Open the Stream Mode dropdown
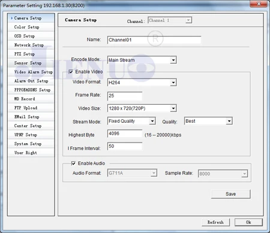This screenshot has height=233, width=270. (x=131, y=121)
